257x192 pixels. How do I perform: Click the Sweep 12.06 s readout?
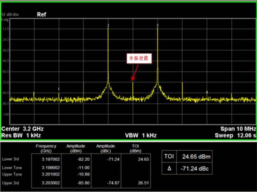tap(235, 135)
